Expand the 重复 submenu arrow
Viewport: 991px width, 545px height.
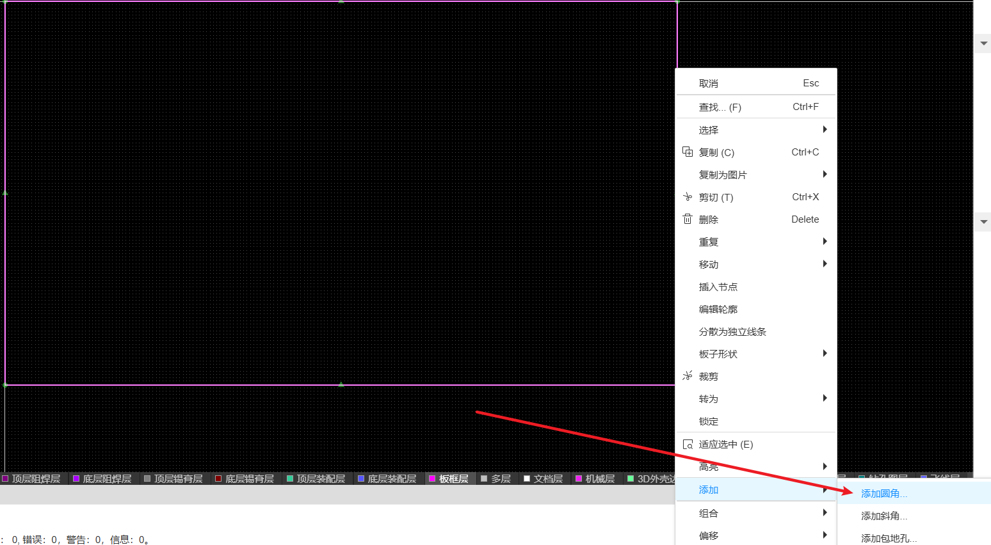click(x=825, y=241)
